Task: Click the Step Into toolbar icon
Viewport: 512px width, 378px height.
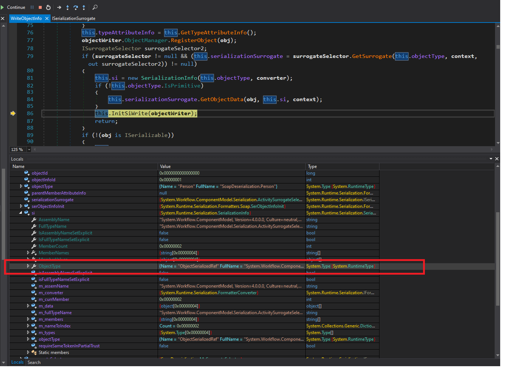Action: (68, 7)
